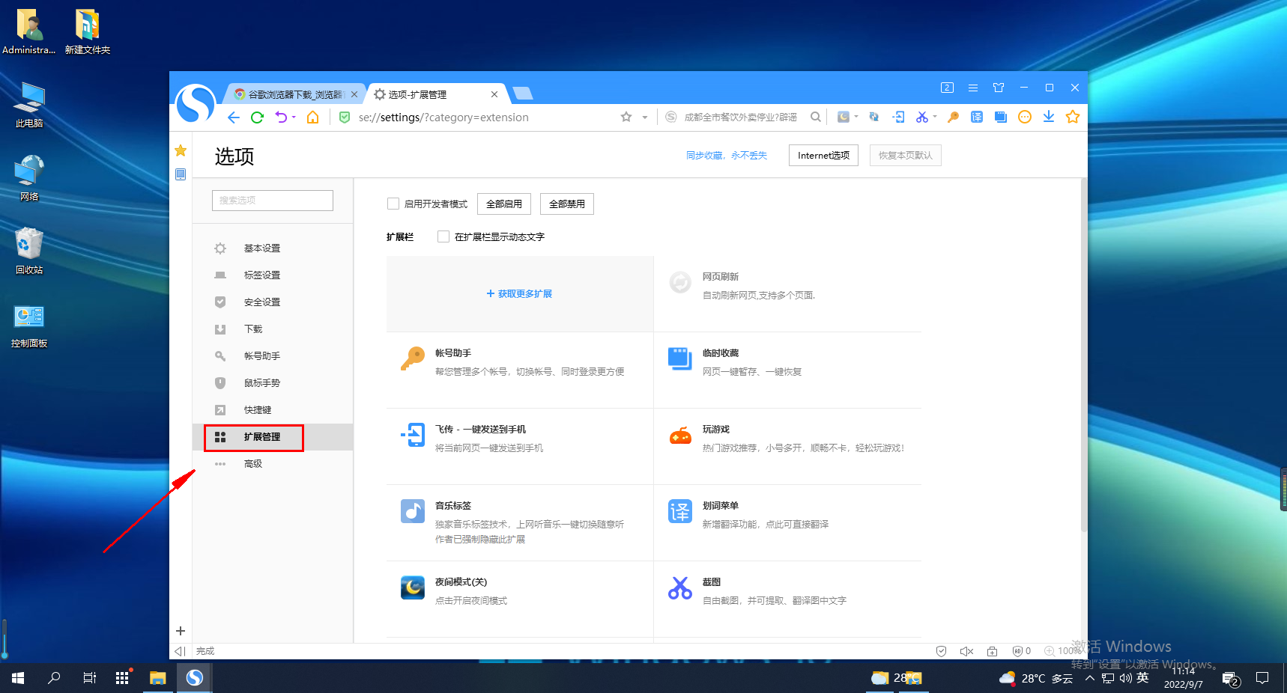Click the orange ellipsis more extensions icon
Image resolution: width=1287 pixels, height=693 pixels.
tap(1025, 117)
